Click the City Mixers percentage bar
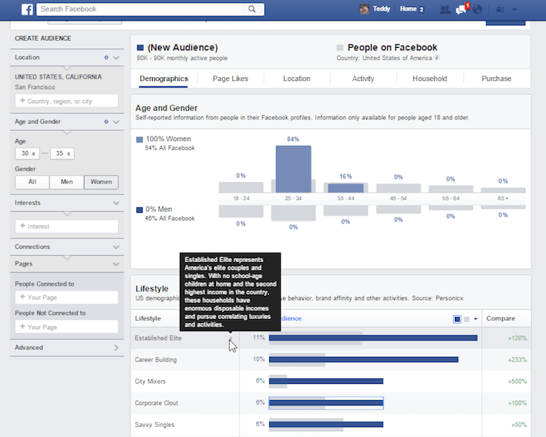 pos(326,382)
